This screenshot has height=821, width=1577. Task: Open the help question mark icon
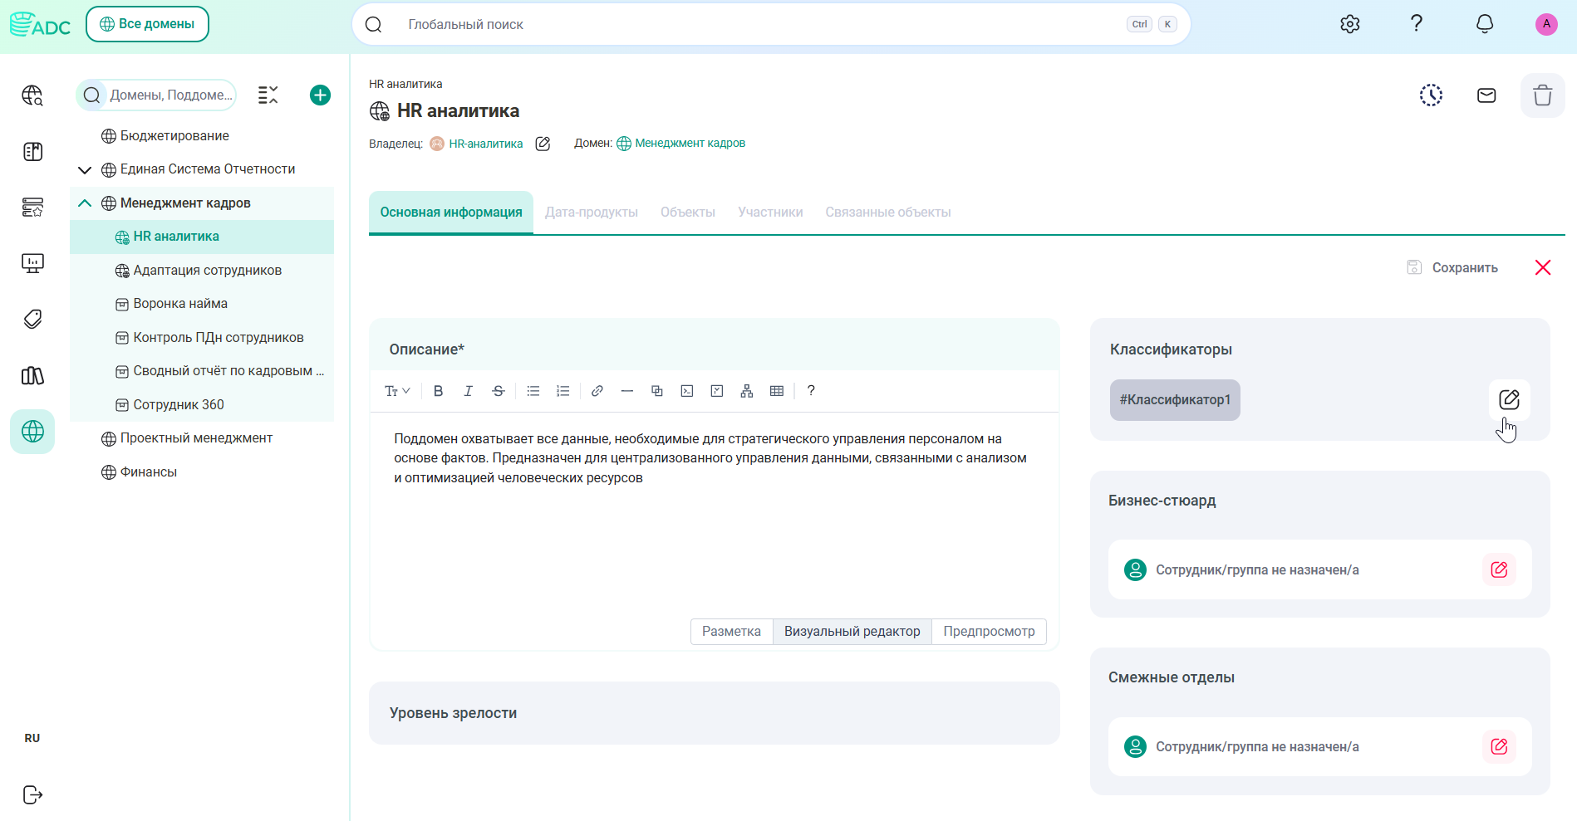tap(1417, 23)
